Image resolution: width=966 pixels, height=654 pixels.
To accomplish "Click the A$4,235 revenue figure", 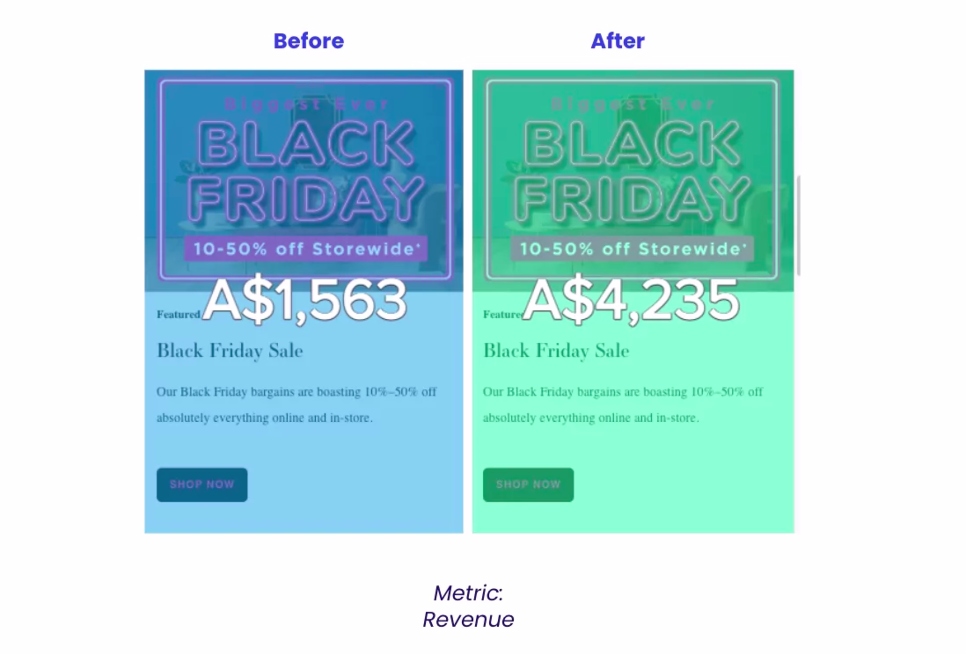I will (631, 299).
